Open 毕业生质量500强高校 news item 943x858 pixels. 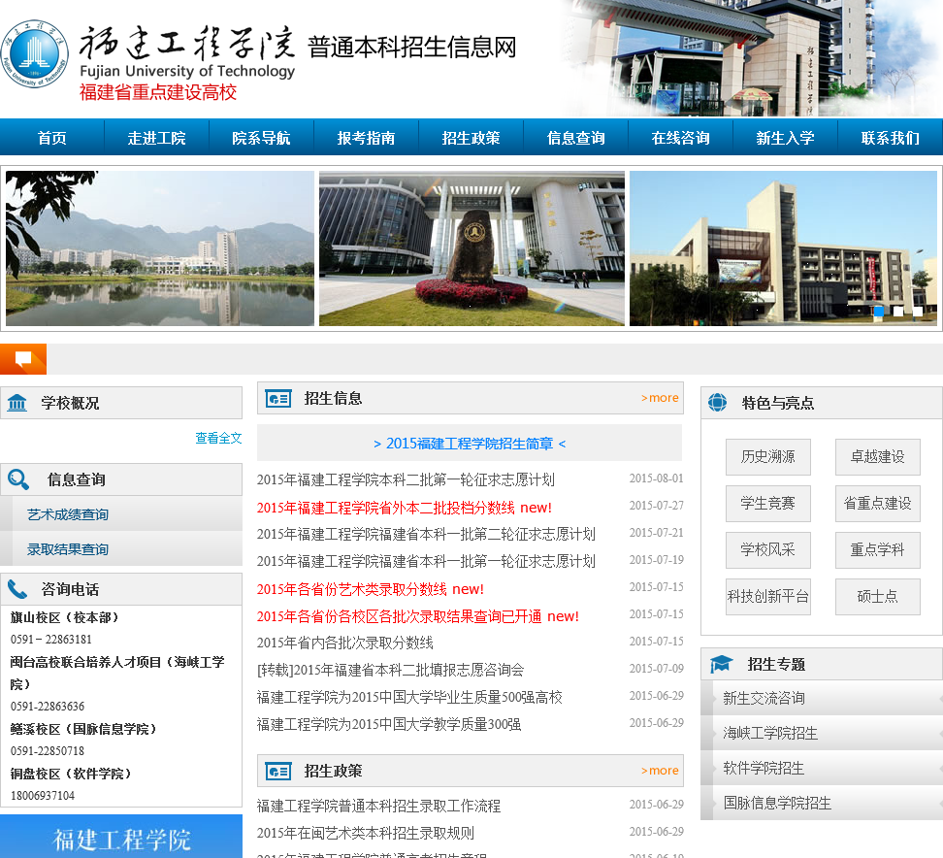(x=409, y=697)
